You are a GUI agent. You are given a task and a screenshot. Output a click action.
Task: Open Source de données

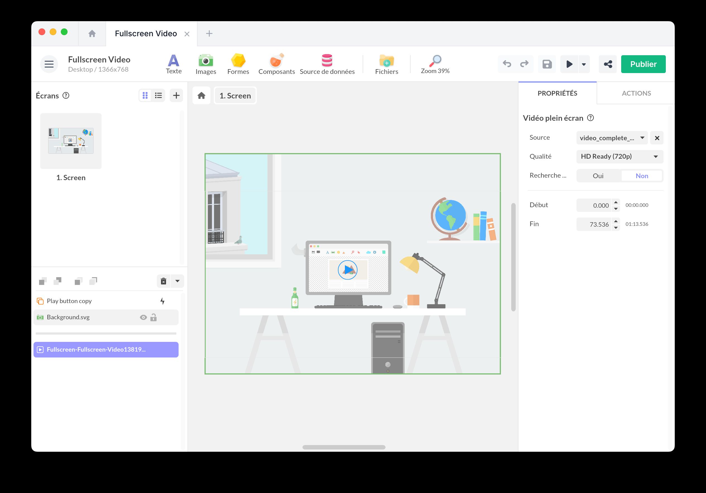tap(327, 64)
